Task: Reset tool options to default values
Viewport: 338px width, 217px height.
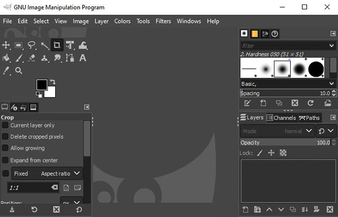Action: [x=79, y=210]
